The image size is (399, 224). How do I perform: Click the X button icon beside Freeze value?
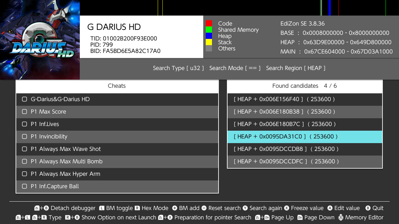[x=286, y=208]
